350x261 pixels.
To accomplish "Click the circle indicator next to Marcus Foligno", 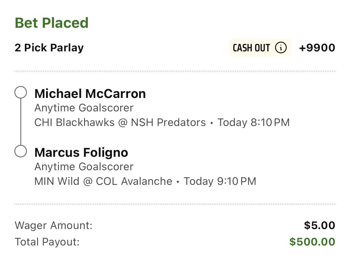I will [x=21, y=151].
